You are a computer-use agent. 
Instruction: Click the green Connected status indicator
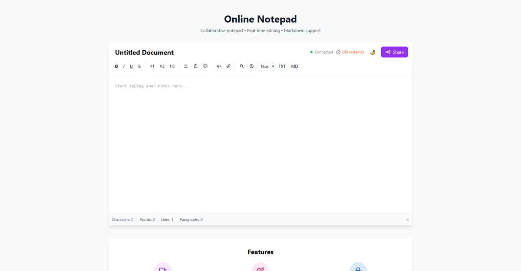coord(321,52)
